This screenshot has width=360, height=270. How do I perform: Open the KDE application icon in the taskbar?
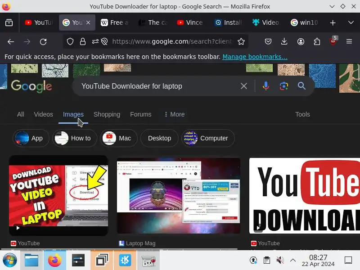(x=125, y=261)
